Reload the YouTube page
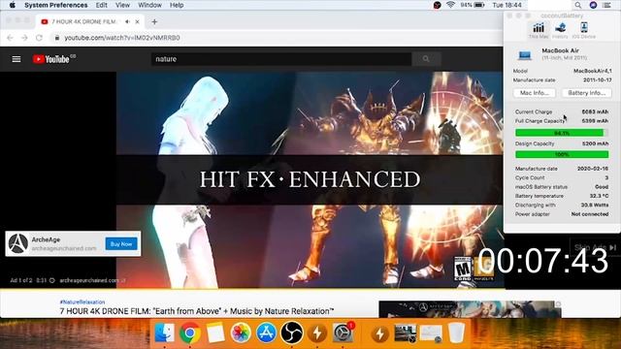 coord(39,38)
